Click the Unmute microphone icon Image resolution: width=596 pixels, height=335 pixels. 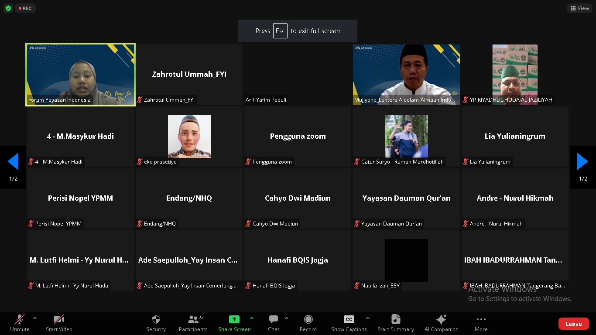tap(20, 319)
